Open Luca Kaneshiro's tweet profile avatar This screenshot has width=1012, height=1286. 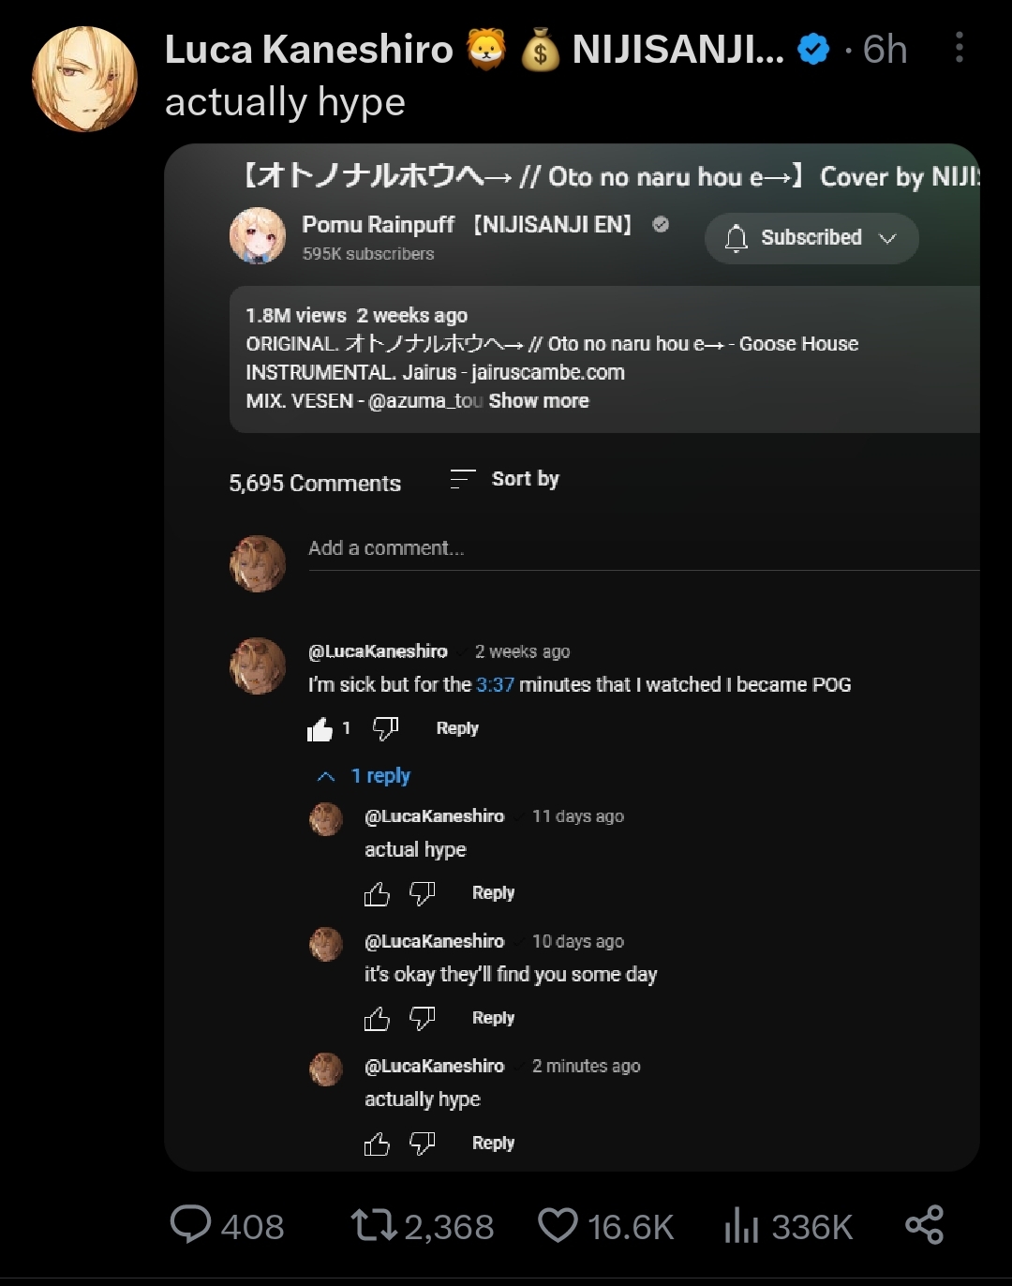[84, 80]
